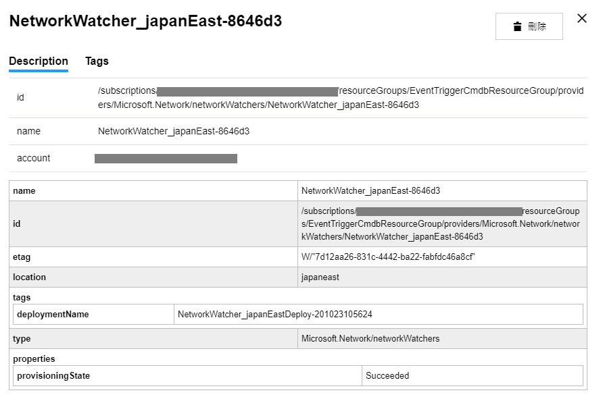Click the type label cell
The width and height of the screenshot is (603, 401).
153,339
